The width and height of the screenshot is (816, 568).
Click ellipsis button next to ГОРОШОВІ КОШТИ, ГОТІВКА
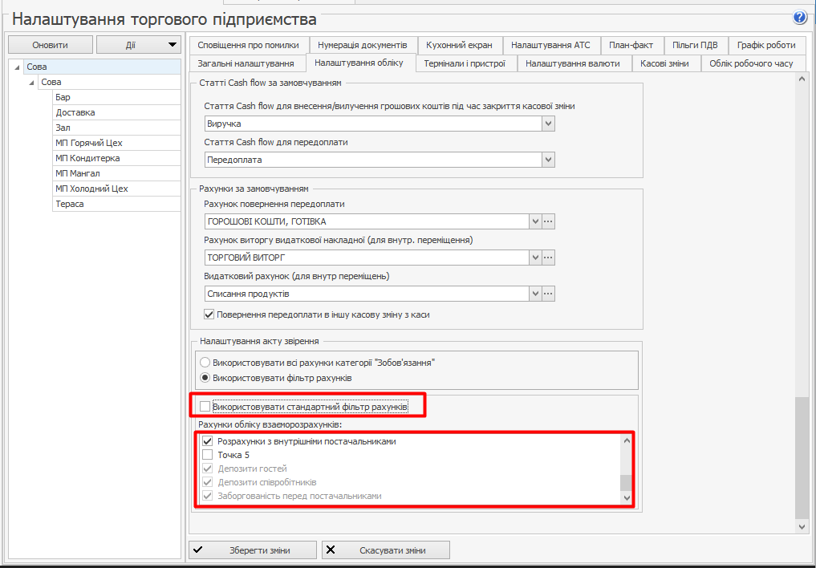click(549, 221)
